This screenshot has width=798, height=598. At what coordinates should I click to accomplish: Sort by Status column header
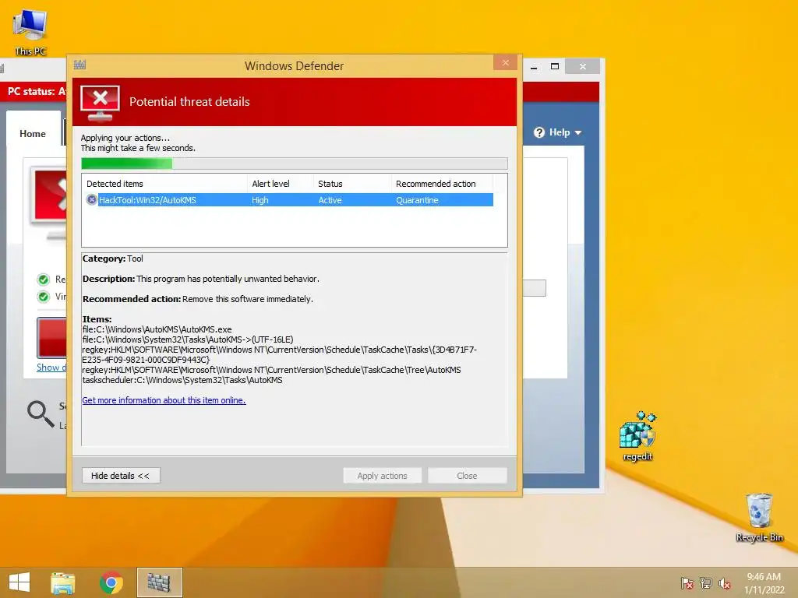(353, 184)
